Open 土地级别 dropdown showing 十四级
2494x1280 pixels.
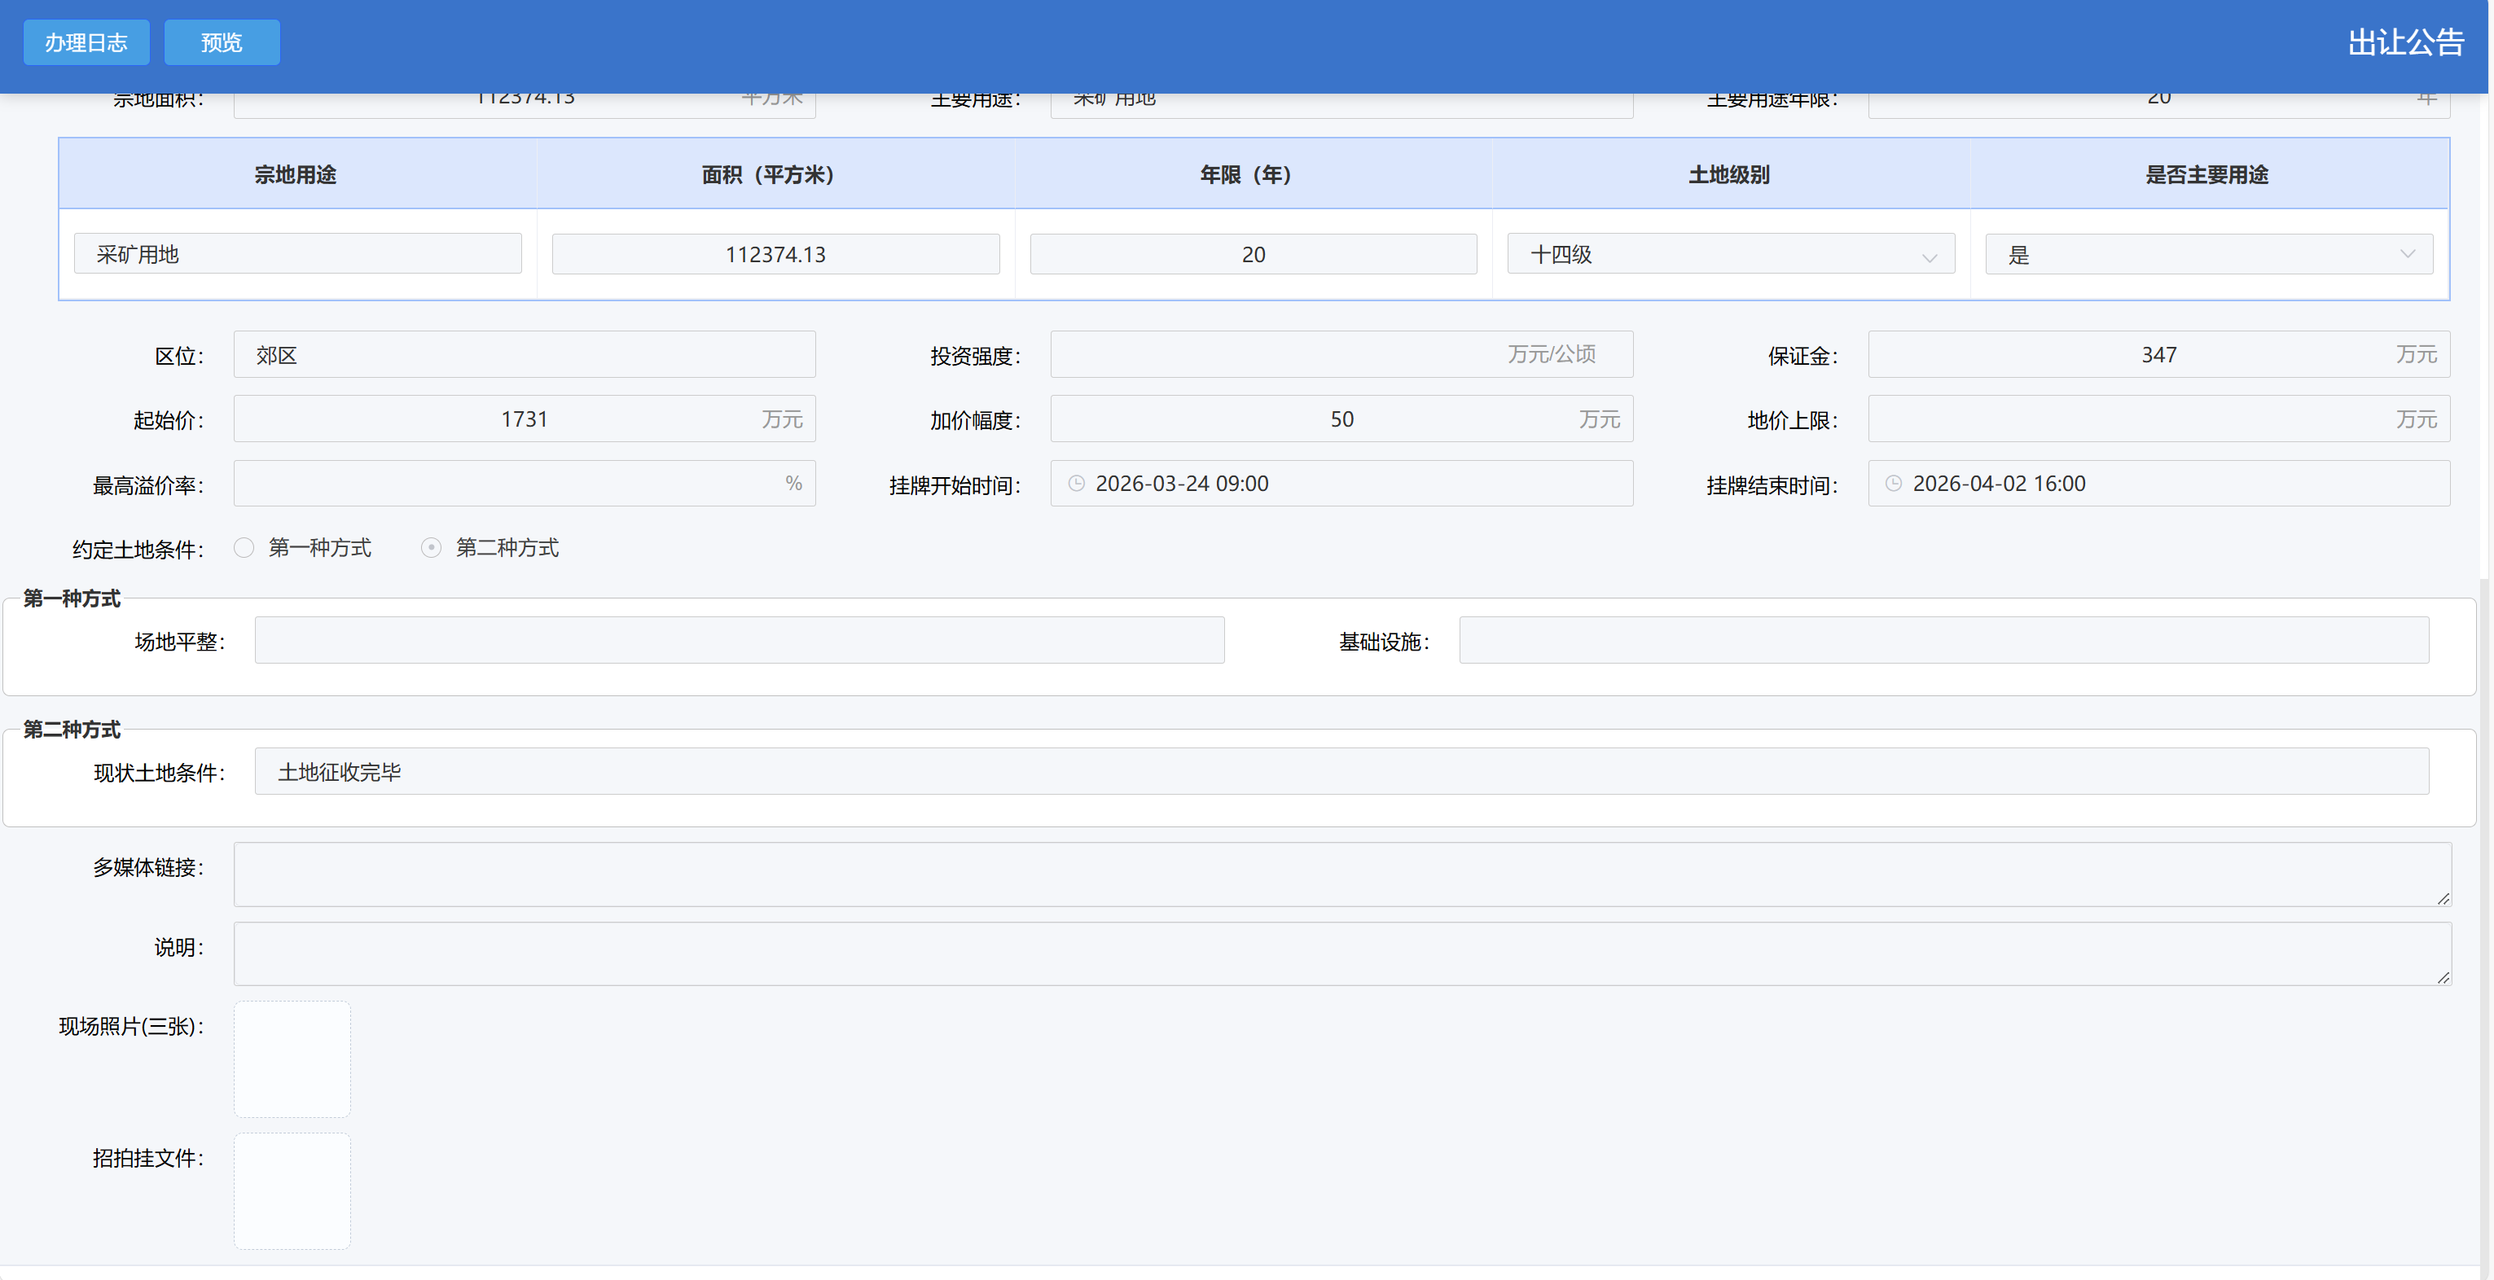click(x=1730, y=255)
